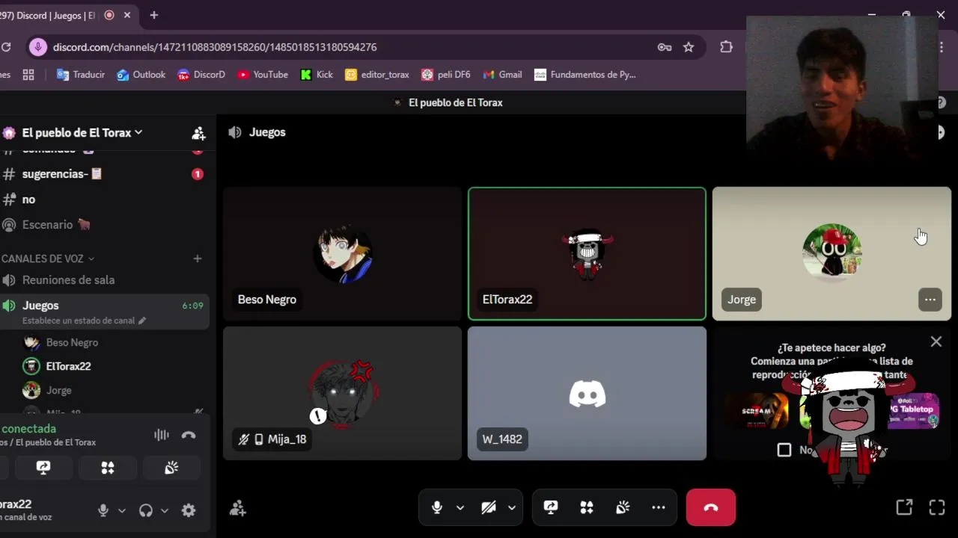Open Gmail bookmark
The width and height of the screenshot is (958, 538).
(x=502, y=75)
